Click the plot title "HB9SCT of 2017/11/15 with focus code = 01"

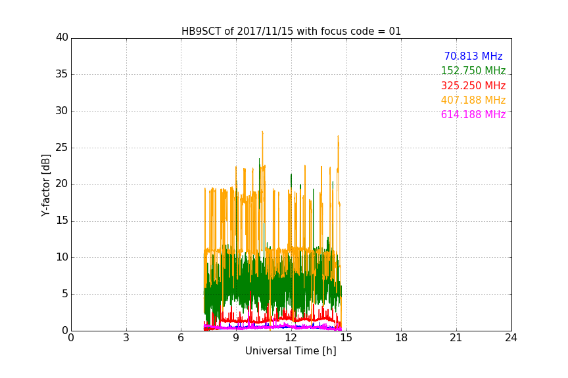pyautogui.click(x=291, y=31)
